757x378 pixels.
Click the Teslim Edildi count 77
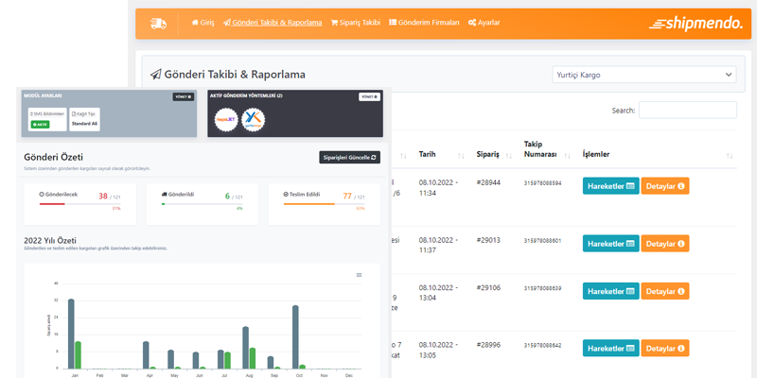pos(347,197)
